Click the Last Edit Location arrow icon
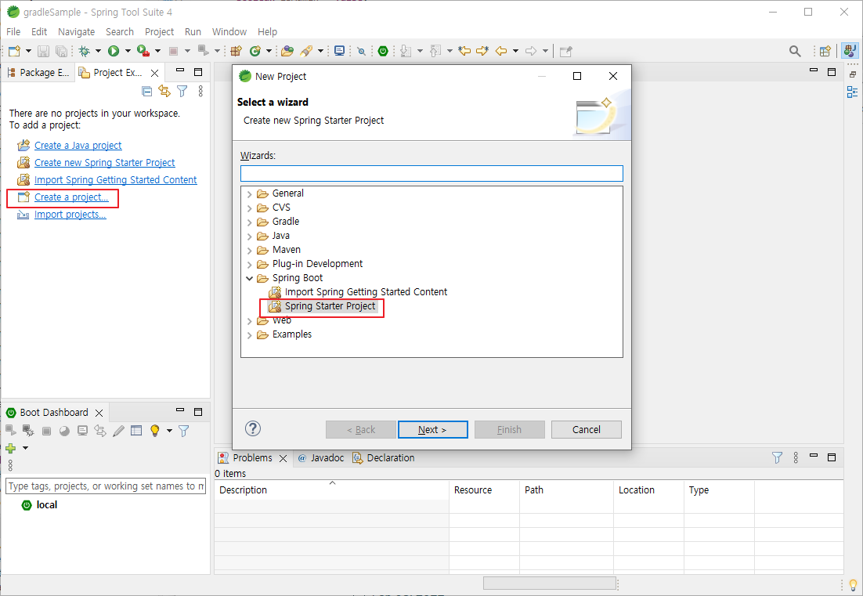 click(464, 51)
